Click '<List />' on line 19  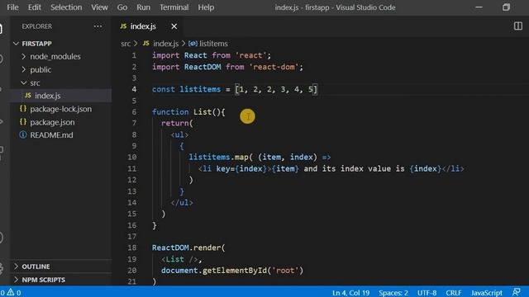[179, 259]
